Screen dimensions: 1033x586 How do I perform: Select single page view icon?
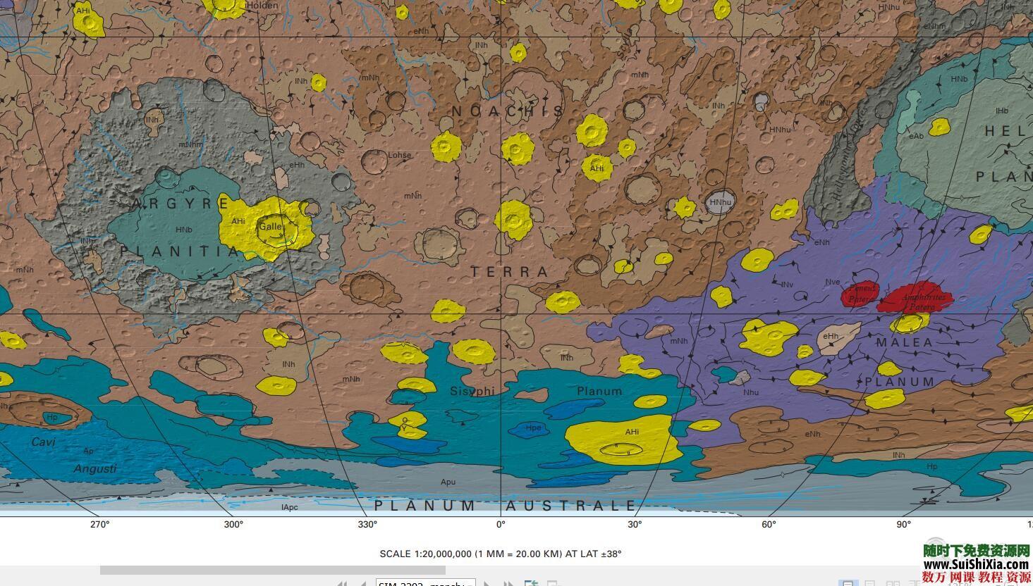pyautogui.click(x=848, y=583)
